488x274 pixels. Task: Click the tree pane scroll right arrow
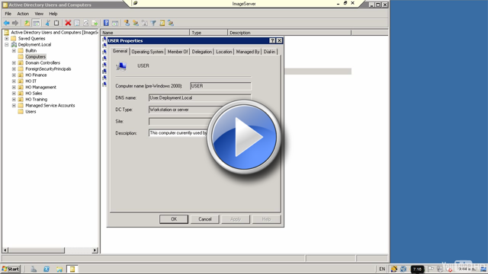click(95, 250)
